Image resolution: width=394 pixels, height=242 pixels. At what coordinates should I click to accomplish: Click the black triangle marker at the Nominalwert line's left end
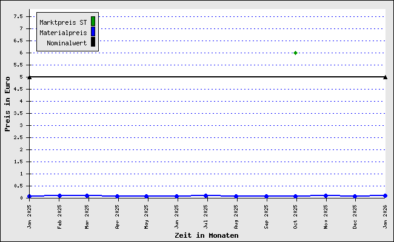pos(29,77)
